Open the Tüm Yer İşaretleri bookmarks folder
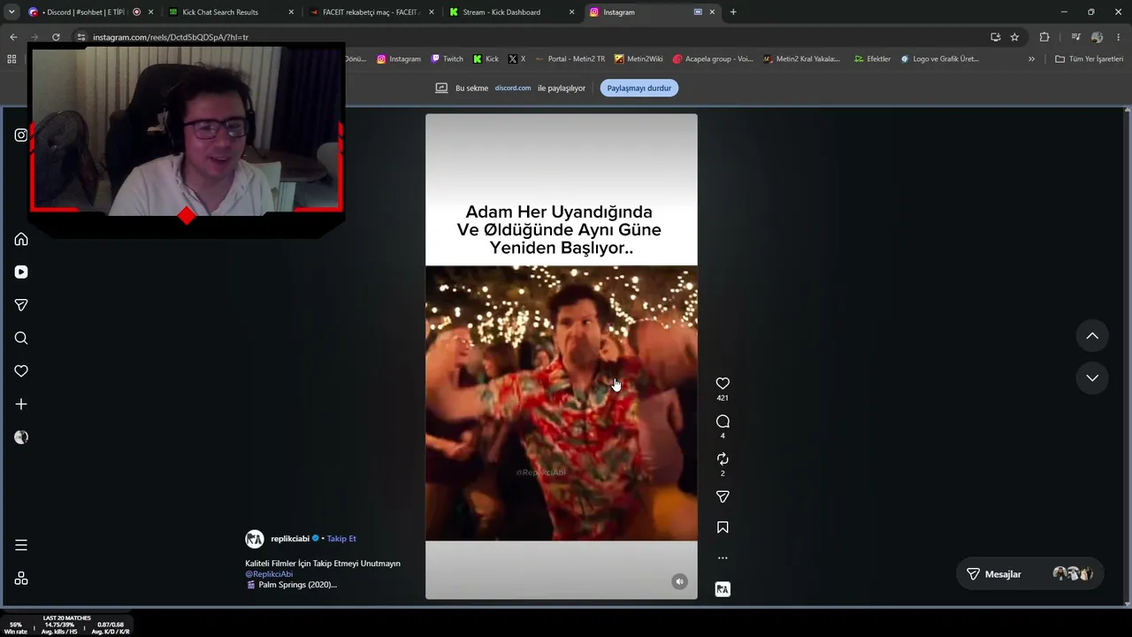This screenshot has width=1132, height=637. [1090, 59]
